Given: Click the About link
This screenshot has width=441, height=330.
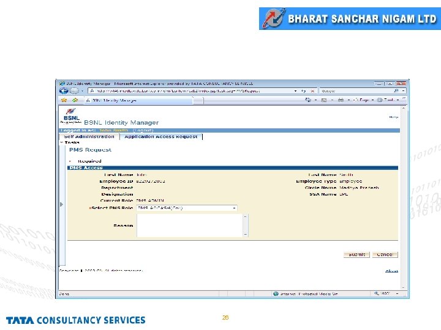Looking at the screenshot, I should point(391,271).
